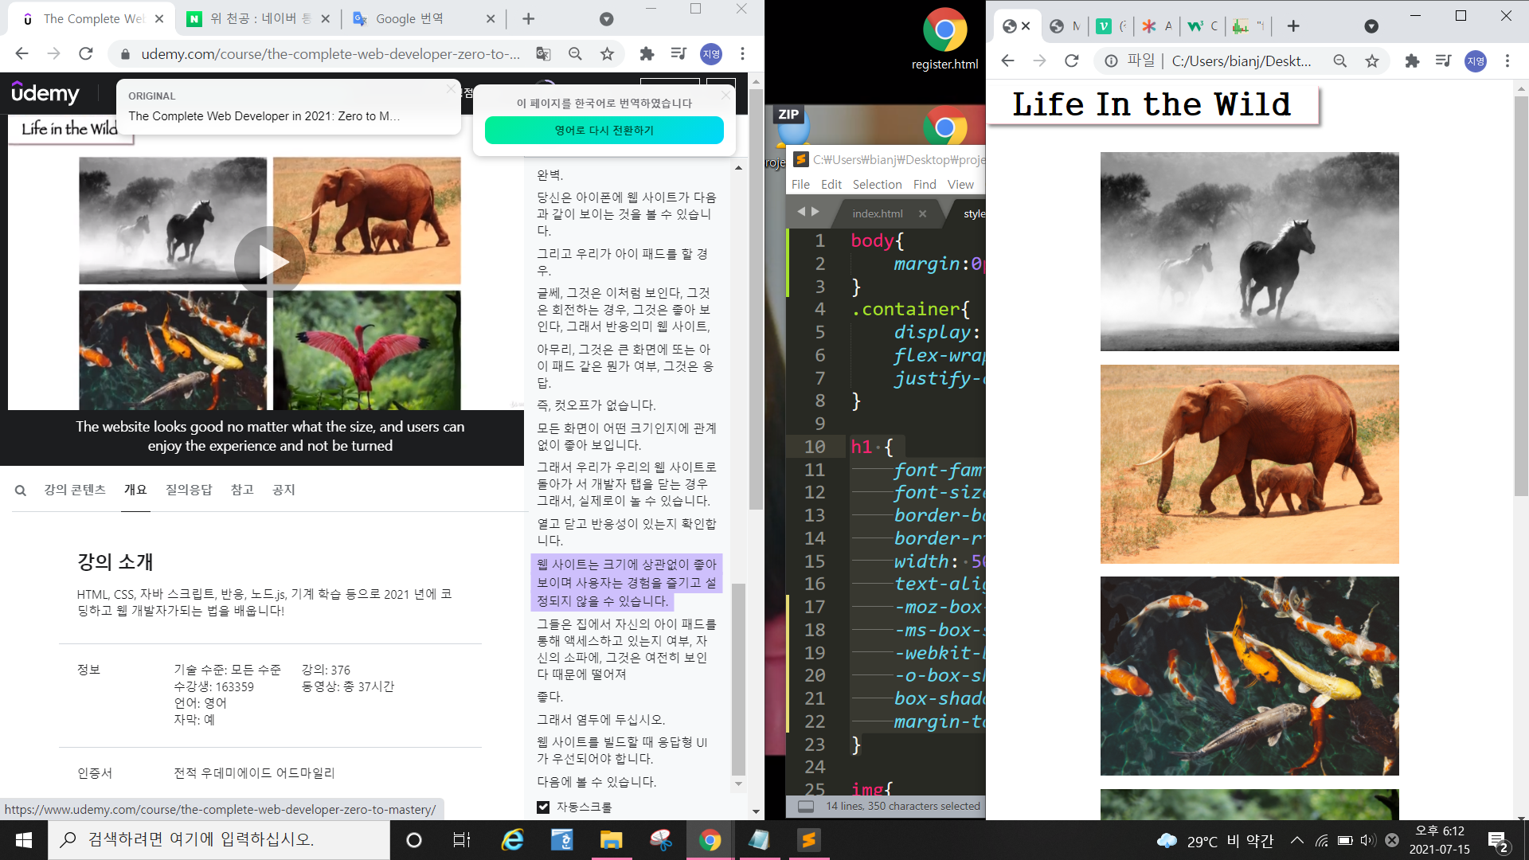Launch the Snipping Tool from the taskbar

tap(659, 840)
